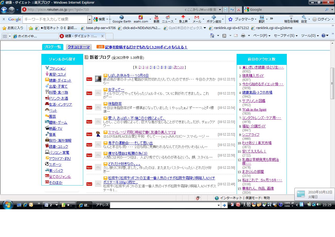Select the クチコミテーマ tab
Viewport: 335px width, 237px height.
79,47
